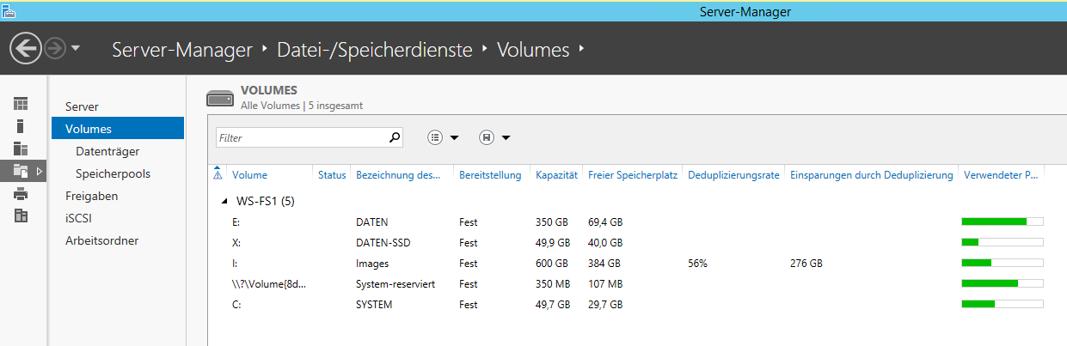Click the forward arrow navigation button

coord(55,49)
